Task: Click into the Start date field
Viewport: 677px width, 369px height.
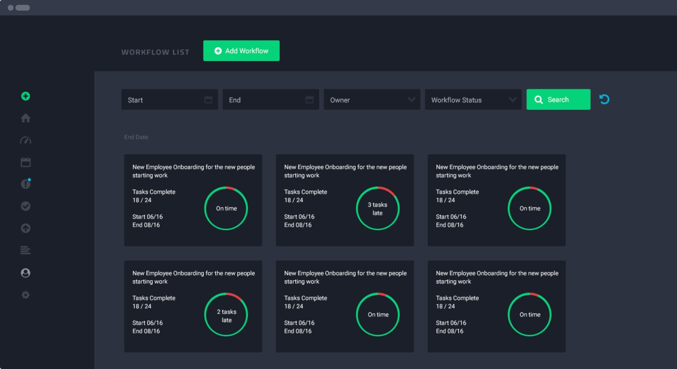Action: 170,99
